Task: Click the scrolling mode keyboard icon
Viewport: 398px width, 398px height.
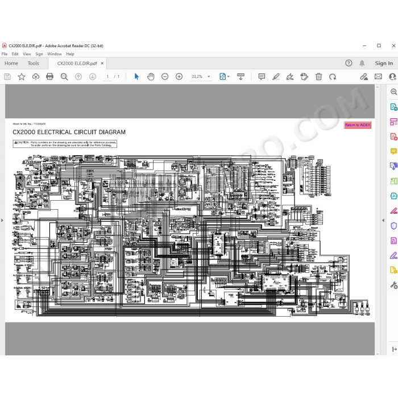Action: pos(241,76)
